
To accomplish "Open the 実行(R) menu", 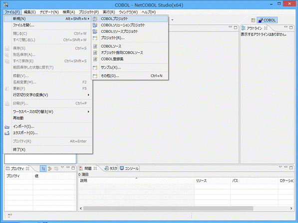I will tap(109, 12).
